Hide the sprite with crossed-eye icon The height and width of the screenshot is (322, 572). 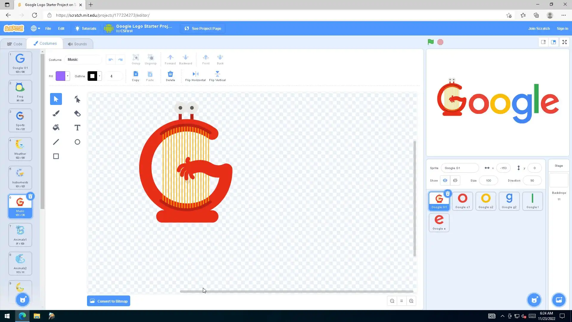coord(455,180)
